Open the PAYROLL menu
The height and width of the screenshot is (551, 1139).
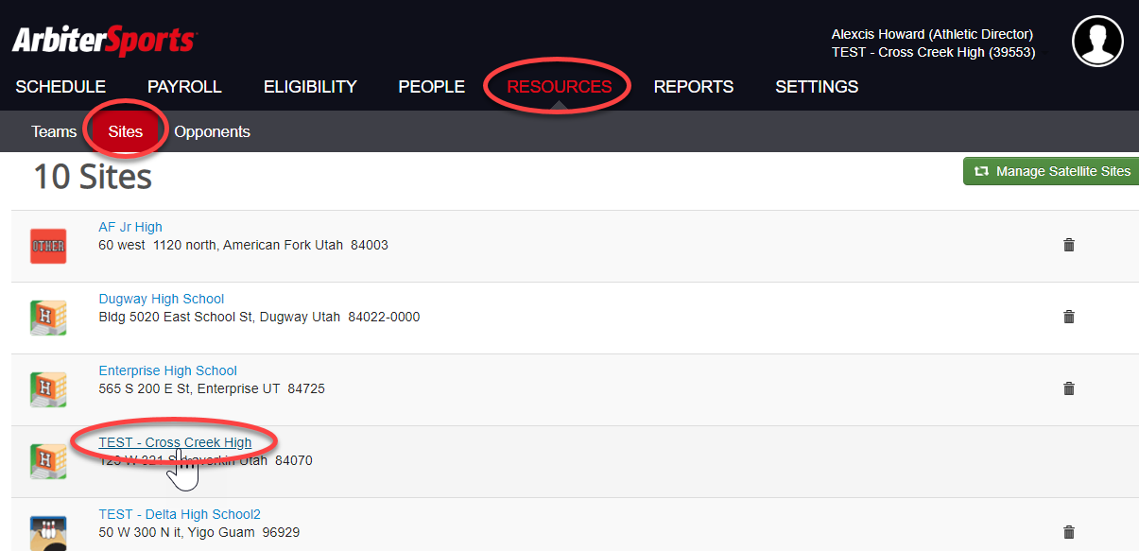[x=184, y=87]
